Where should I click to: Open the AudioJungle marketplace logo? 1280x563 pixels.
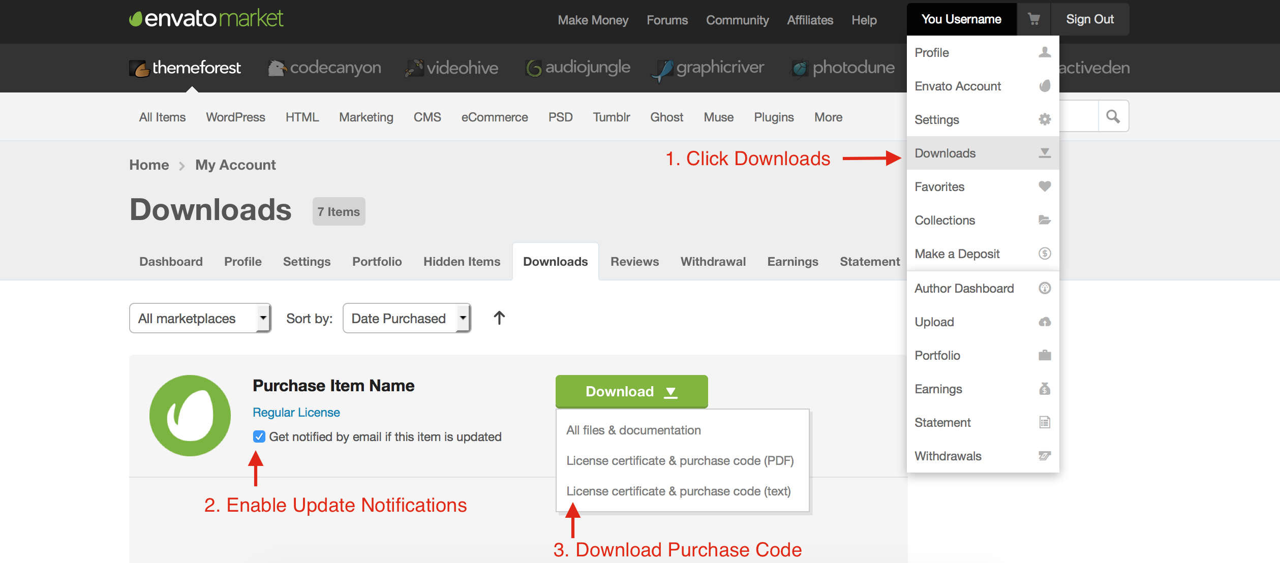577,68
